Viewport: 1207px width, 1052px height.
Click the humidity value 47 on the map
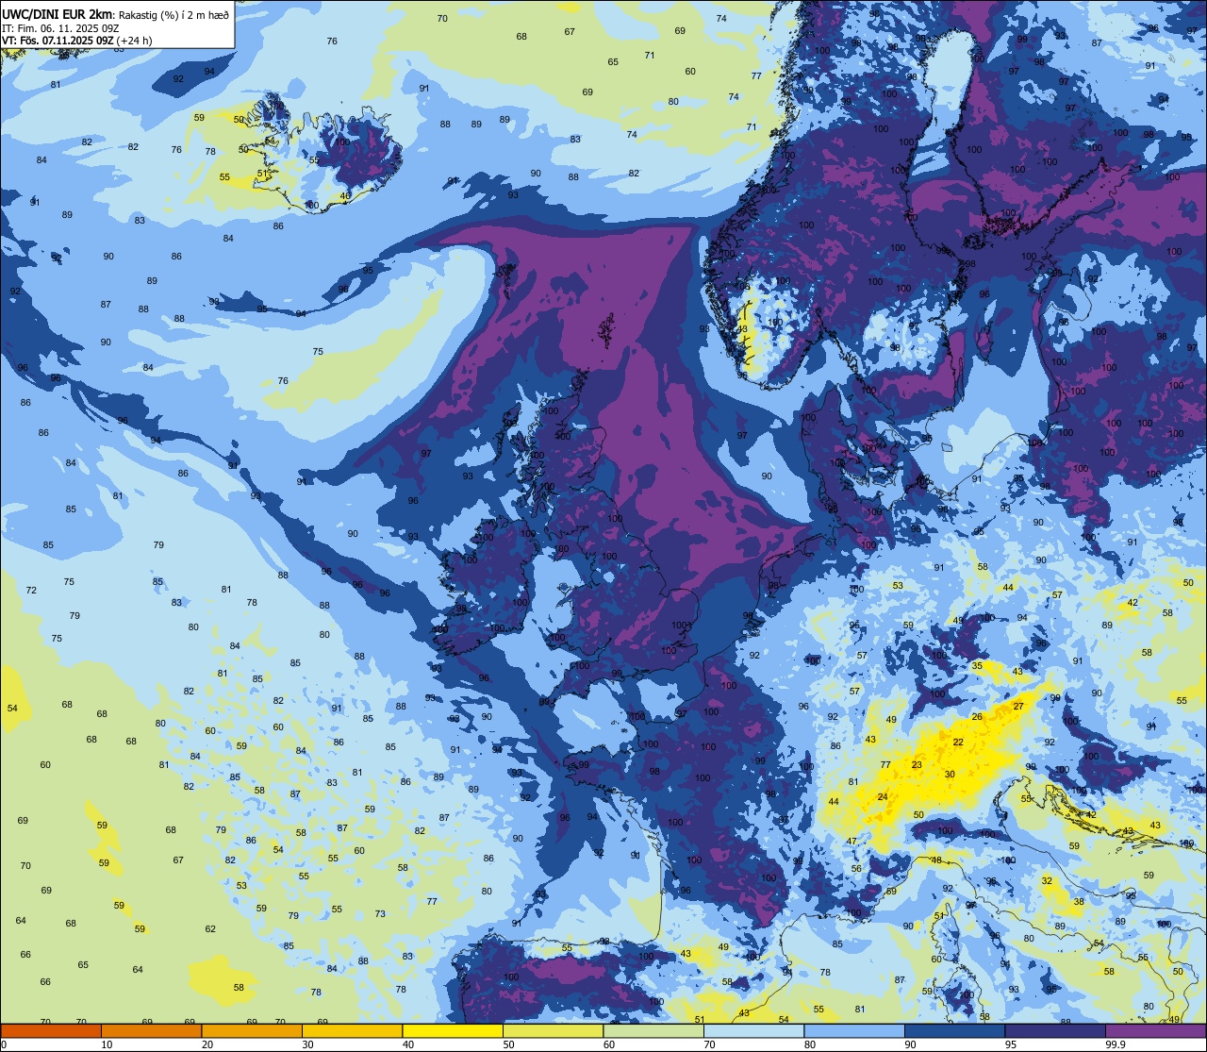pos(852,842)
